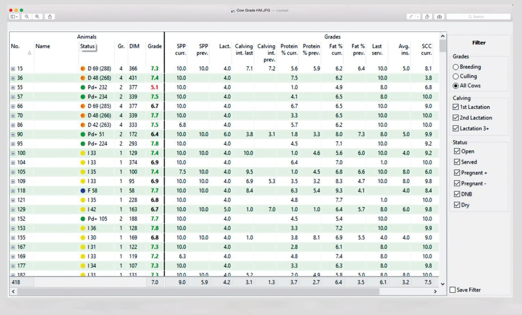Open the markup tool dropdown arrow
The width and height of the screenshot is (522, 315).
click(x=418, y=17)
